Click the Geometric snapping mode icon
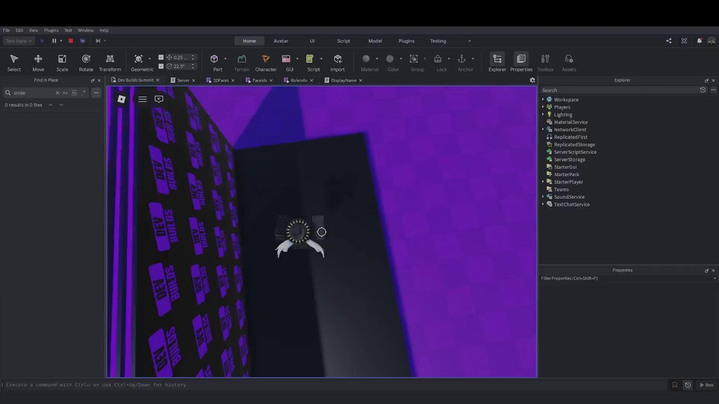Image resolution: width=719 pixels, height=404 pixels. 139,58
